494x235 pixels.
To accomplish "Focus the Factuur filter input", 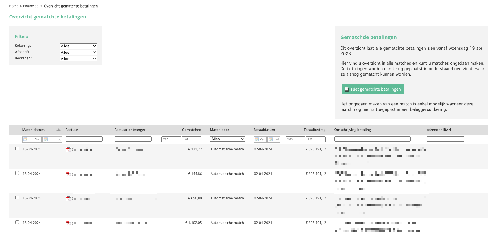I will pos(84,139).
